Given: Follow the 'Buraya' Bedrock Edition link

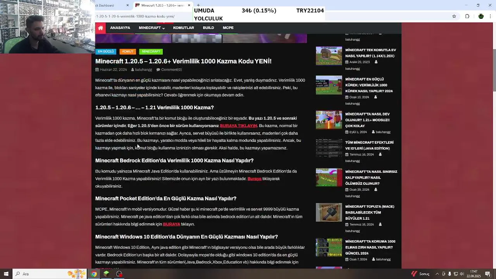Looking at the screenshot, I should click(x=254, y=179).
